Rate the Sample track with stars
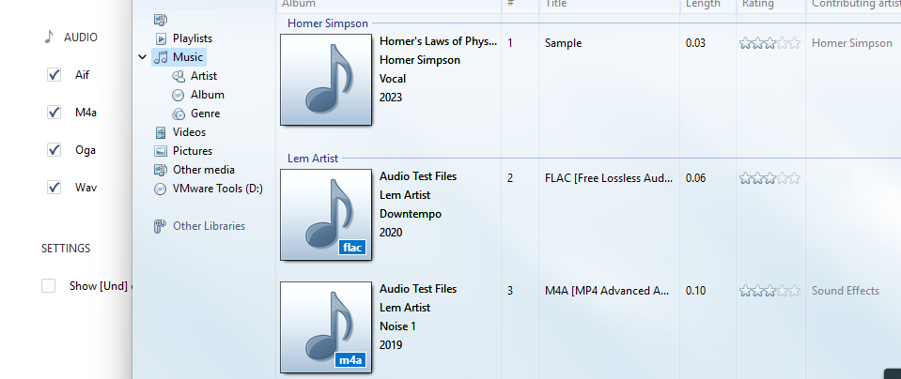This screenshot has width=901, height=379. point(769,43)
